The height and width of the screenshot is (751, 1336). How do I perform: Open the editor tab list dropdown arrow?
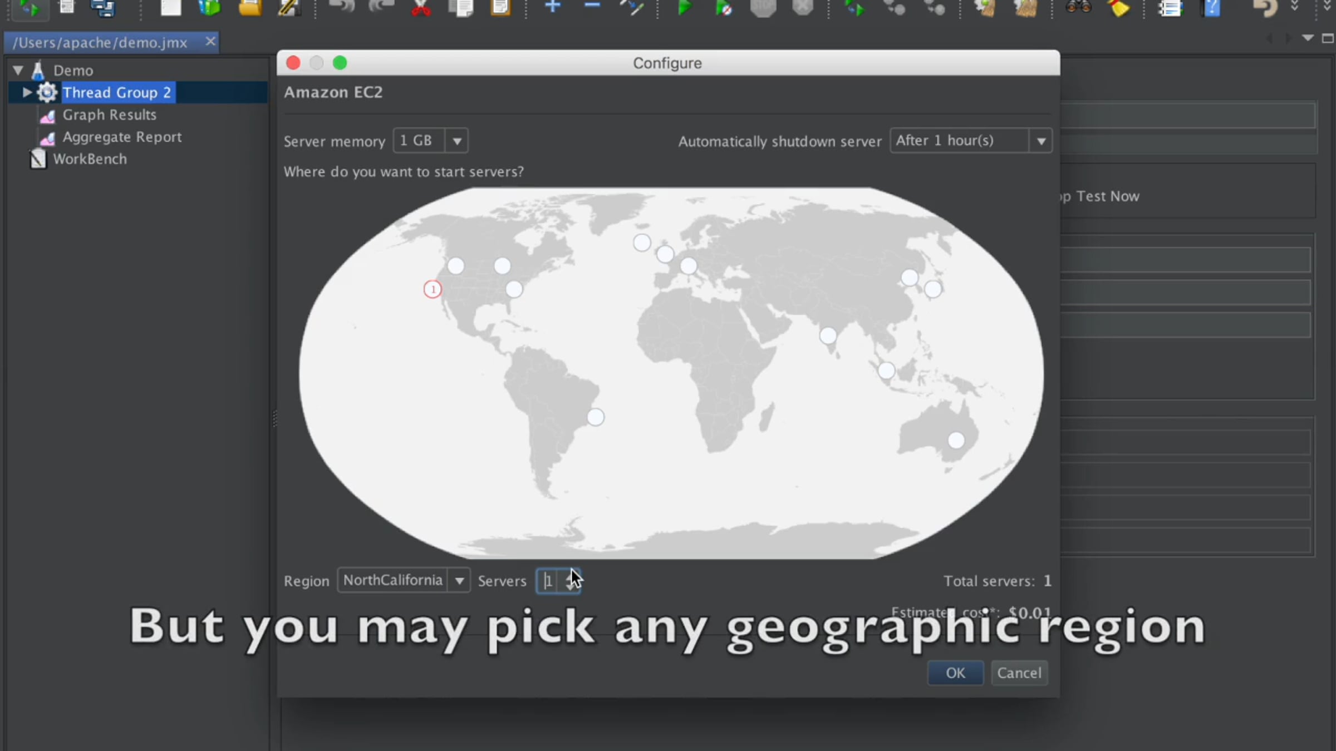click(1308, 38)
